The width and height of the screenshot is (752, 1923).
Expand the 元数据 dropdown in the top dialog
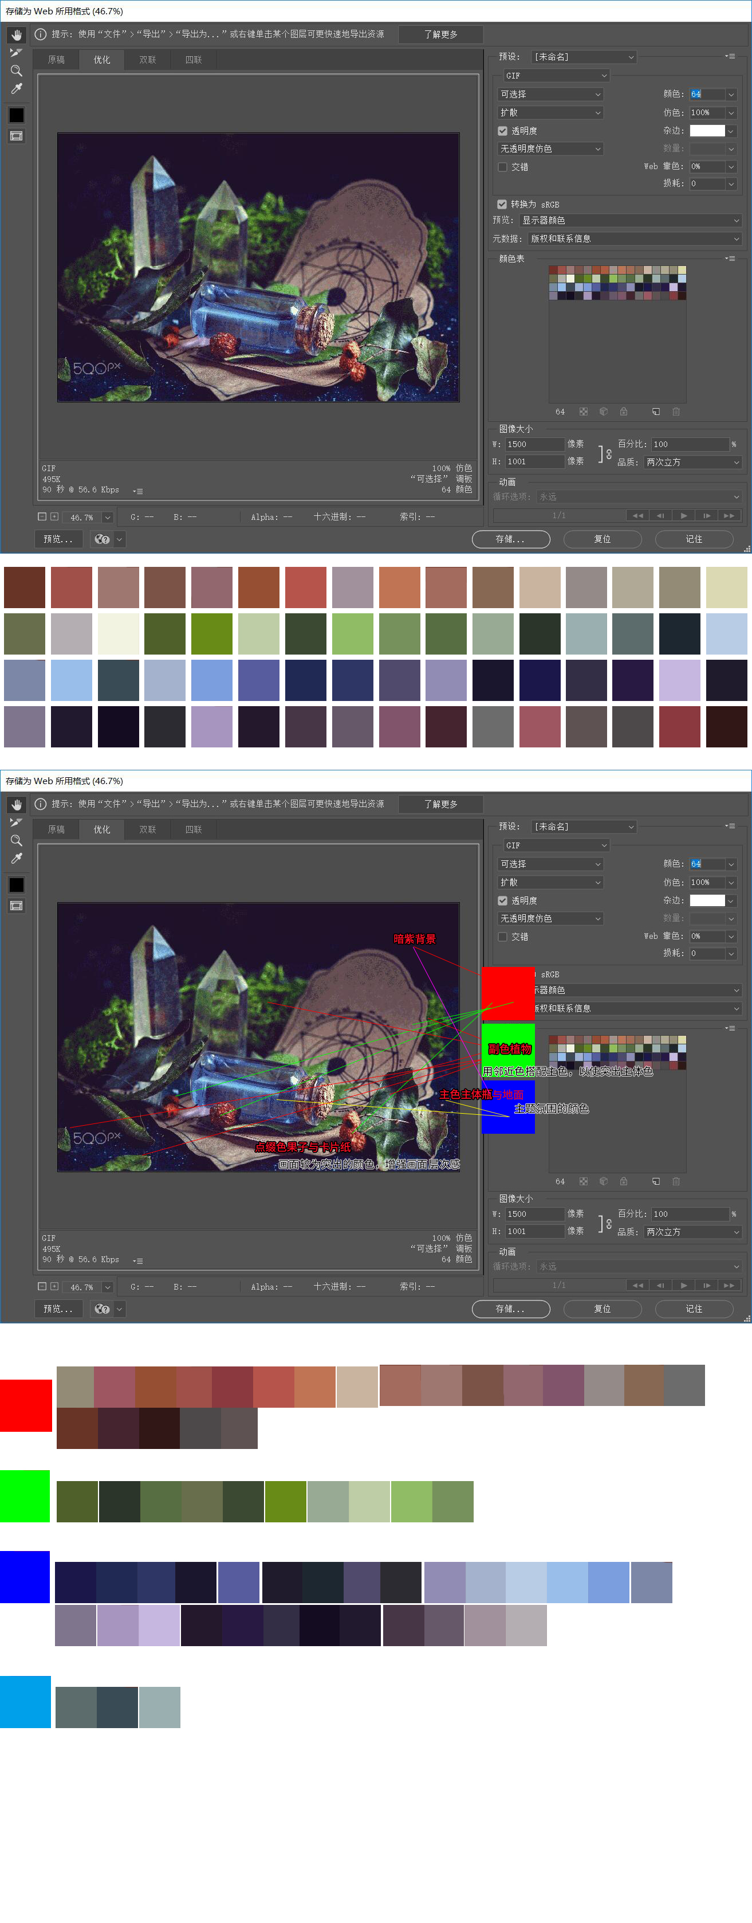tap(634, 239)
